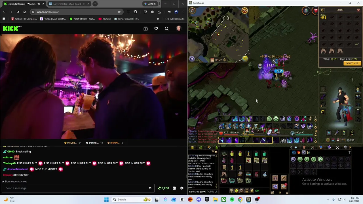
Task: Close the RuneScape Loot window
Action: (x=358, y=10)
